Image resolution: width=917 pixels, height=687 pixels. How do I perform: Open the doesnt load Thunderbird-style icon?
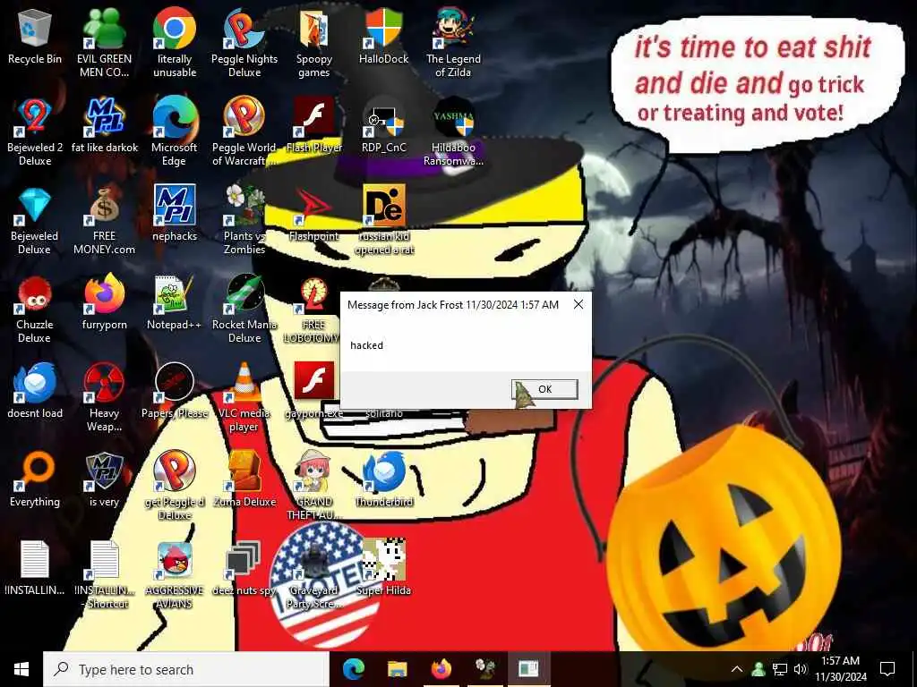pyautogui.click(x=35, y=390)
